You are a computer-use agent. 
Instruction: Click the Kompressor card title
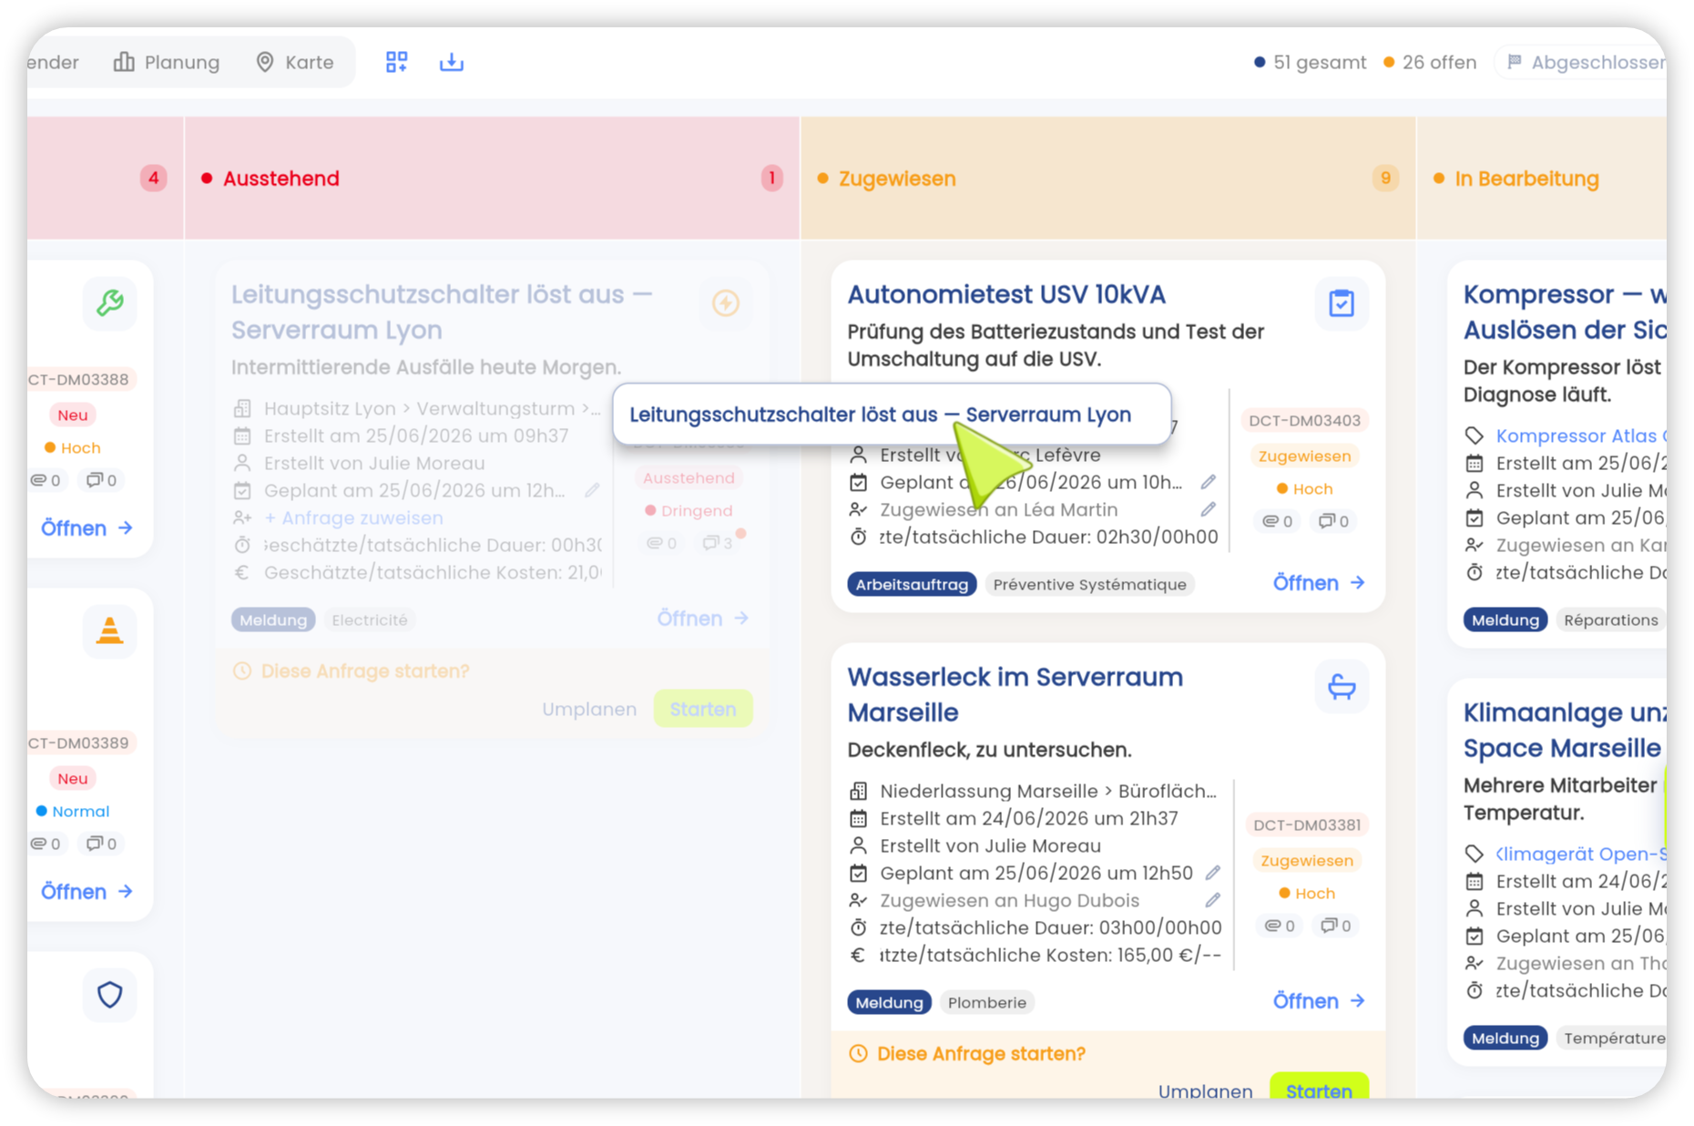(1565, 312)
